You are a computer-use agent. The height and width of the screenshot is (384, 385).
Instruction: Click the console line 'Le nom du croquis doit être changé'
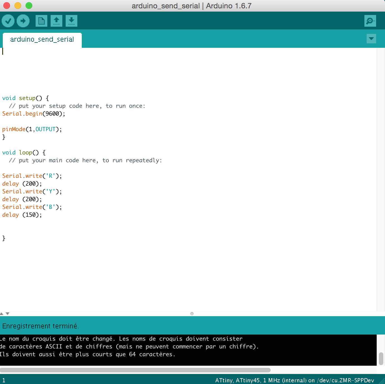121,339
